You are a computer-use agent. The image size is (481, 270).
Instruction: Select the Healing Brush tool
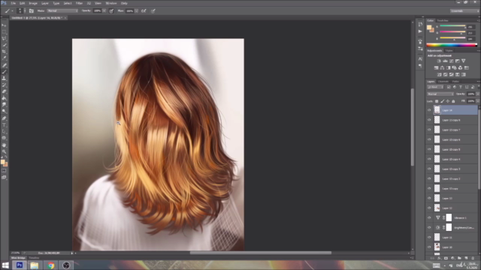point(4,65)
